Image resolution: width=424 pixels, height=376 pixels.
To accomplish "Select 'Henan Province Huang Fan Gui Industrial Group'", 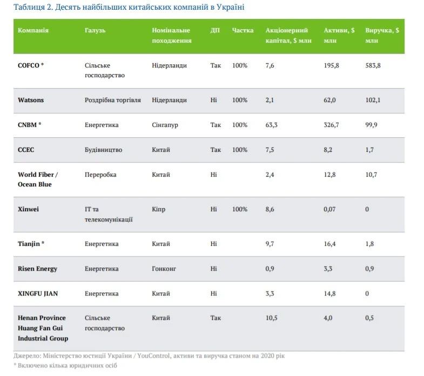I will 43,328.
